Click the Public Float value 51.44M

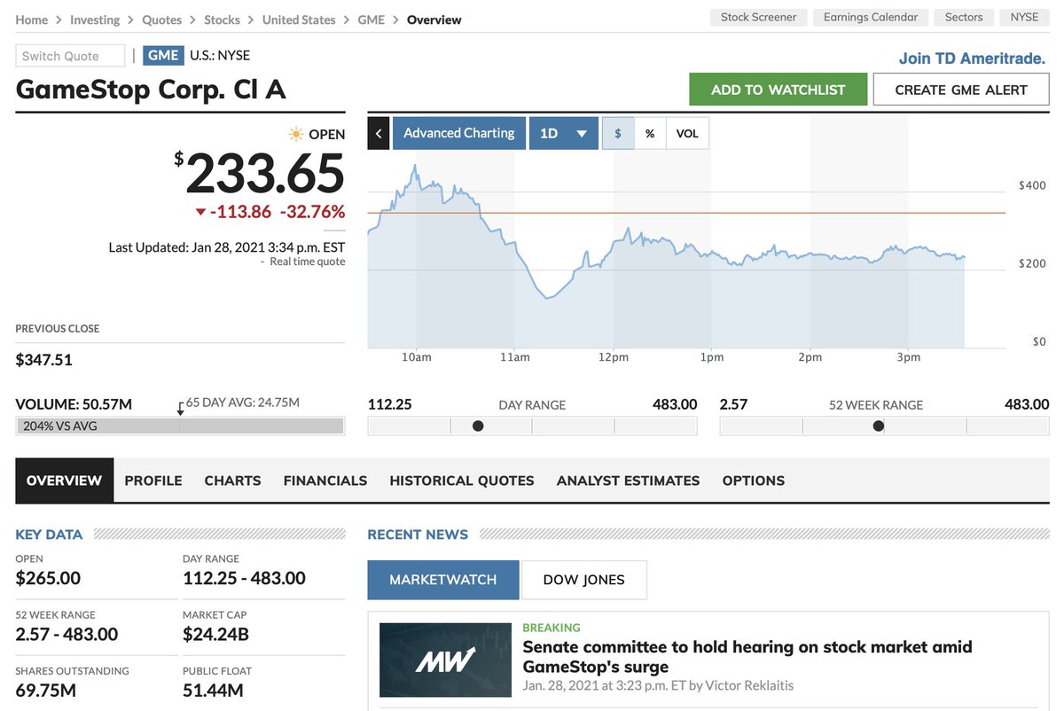click(x=213, y=690)
